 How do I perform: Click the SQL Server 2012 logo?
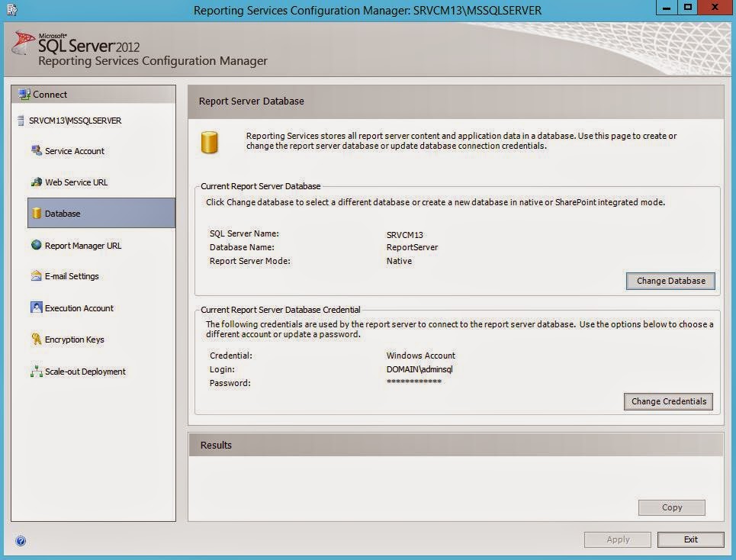click(x=76, y=43)
